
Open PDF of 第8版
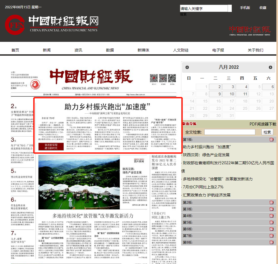coord(271,242)
